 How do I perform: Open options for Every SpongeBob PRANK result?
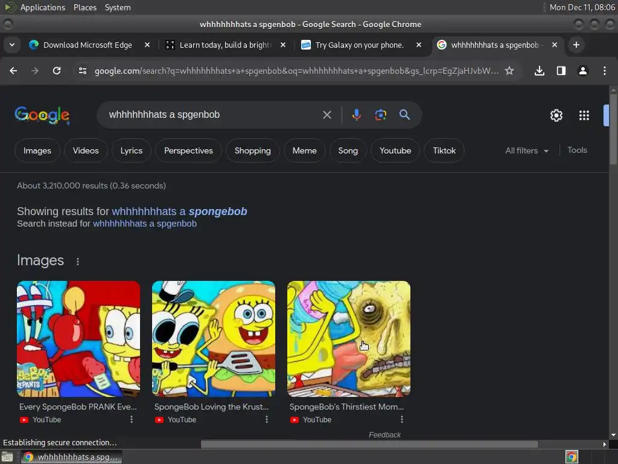131,419
